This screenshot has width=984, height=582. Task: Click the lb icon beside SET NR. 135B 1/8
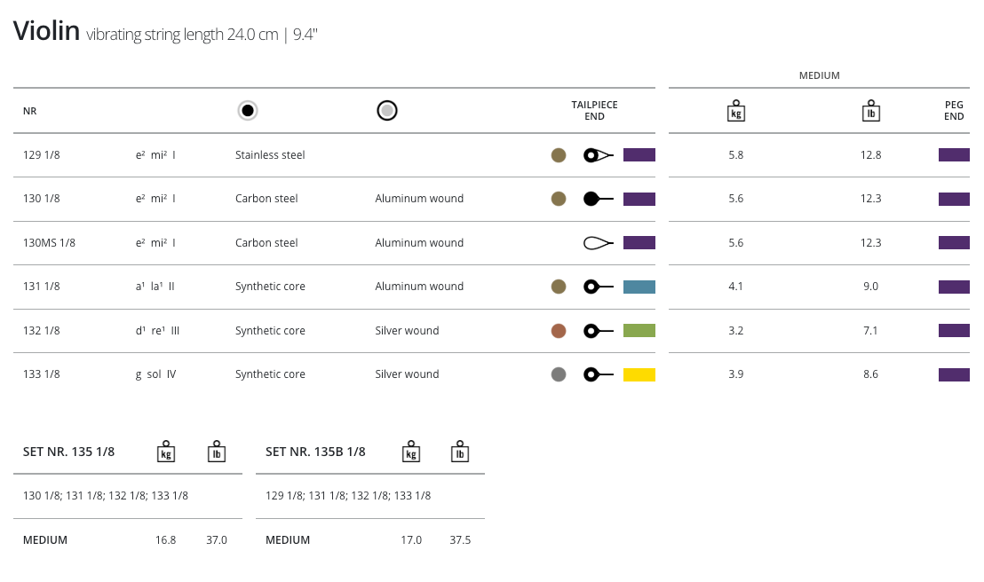coord(460,452)
